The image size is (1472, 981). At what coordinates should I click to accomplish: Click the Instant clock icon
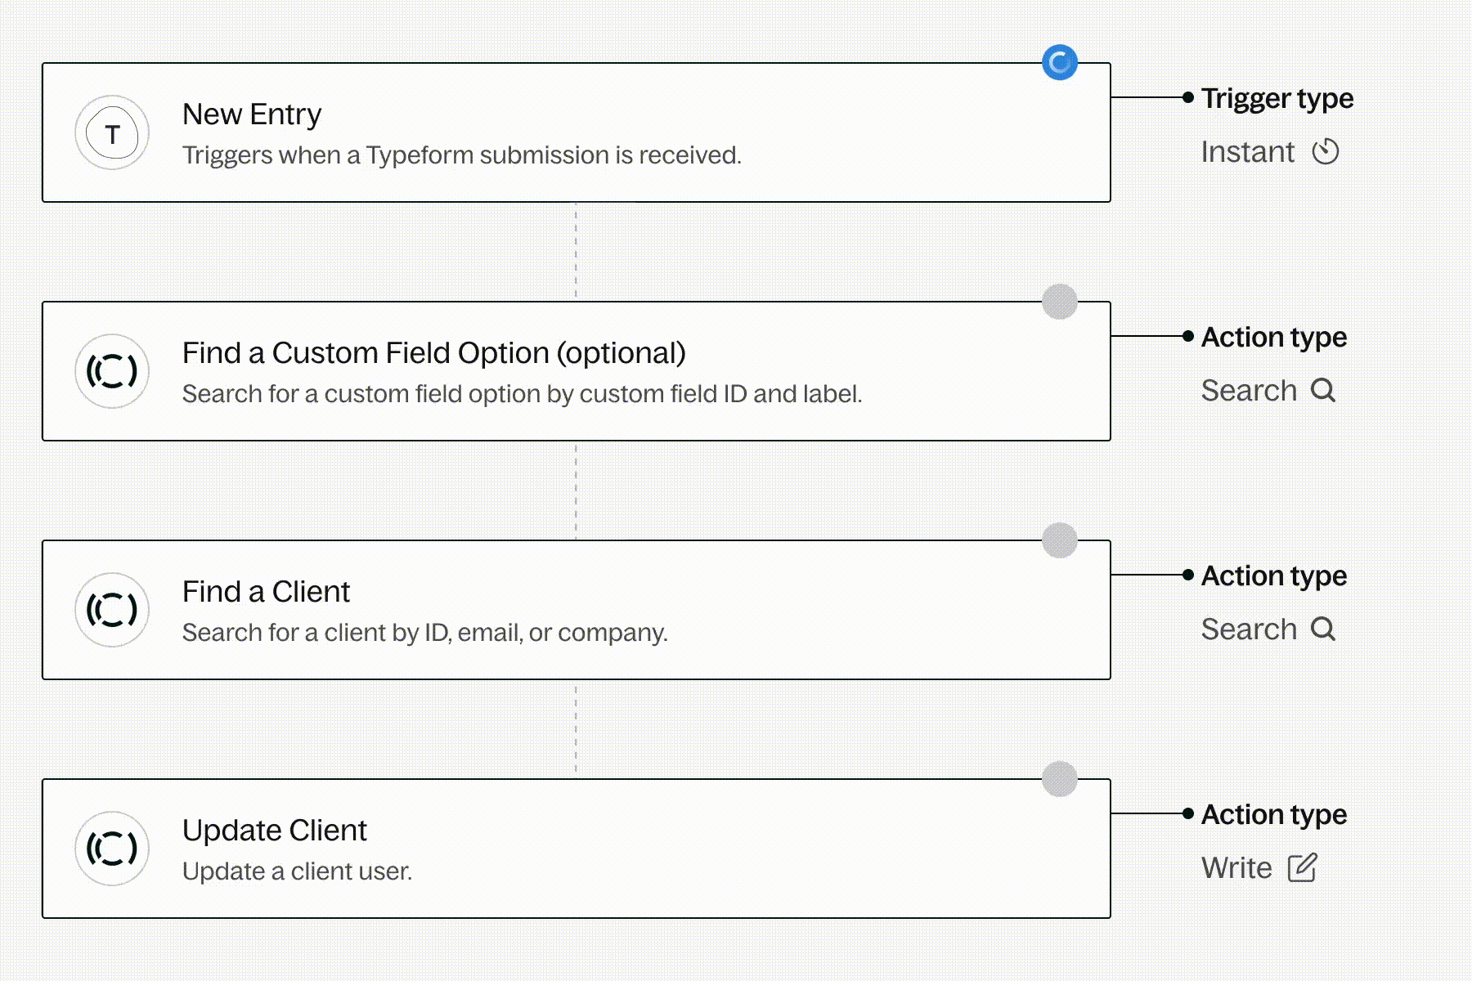[1326, 152]
